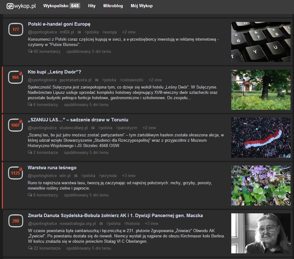
Task: Click the list icon beside rmf24.pl
Action: pos(79,32)
